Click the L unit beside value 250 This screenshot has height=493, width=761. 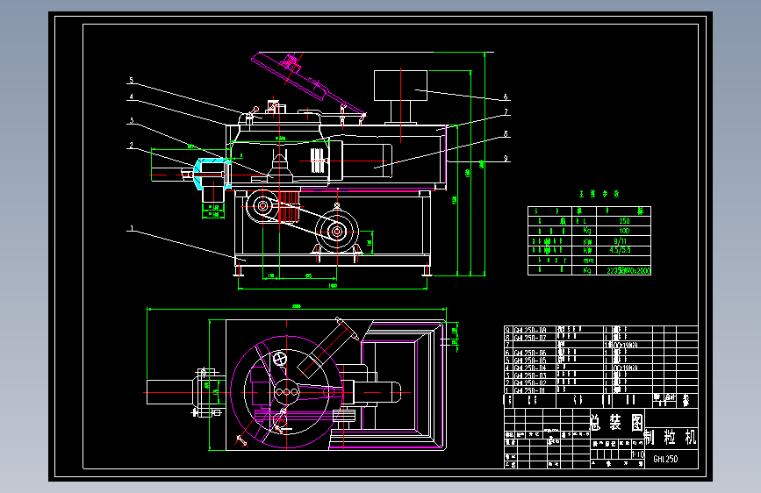(585, 221)
